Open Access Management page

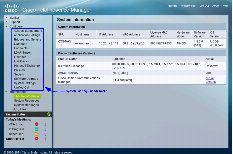[x=28, y=31]
